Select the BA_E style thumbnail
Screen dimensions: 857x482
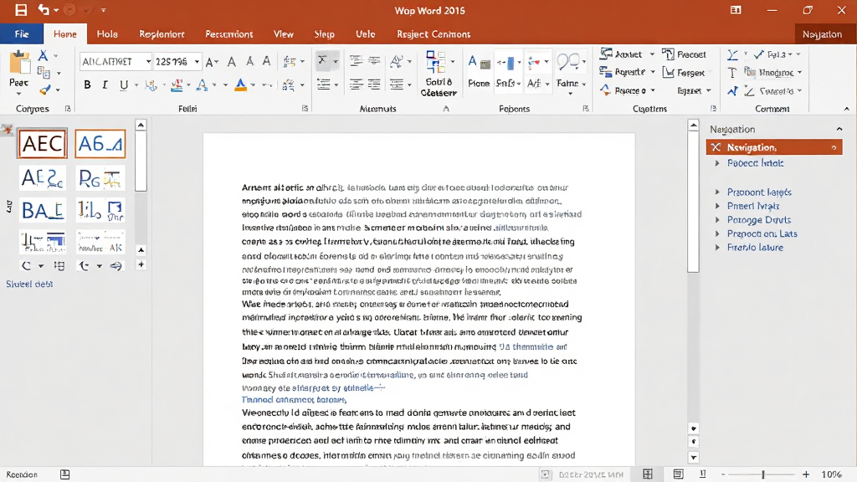point(43,210)
